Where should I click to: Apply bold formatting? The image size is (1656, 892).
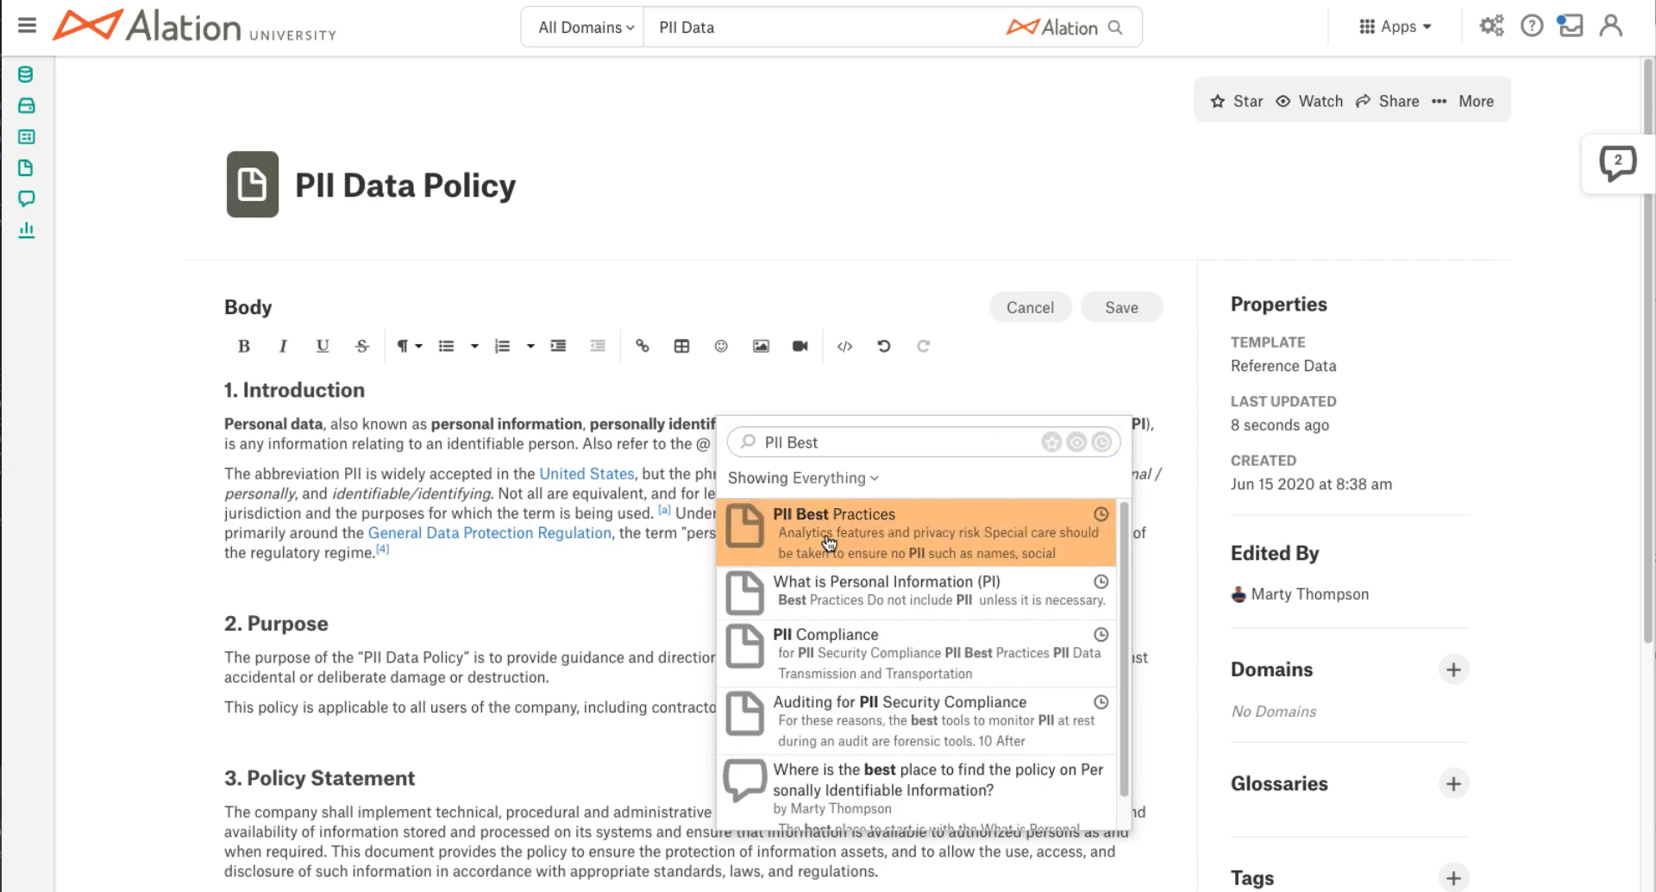[244, 346]
